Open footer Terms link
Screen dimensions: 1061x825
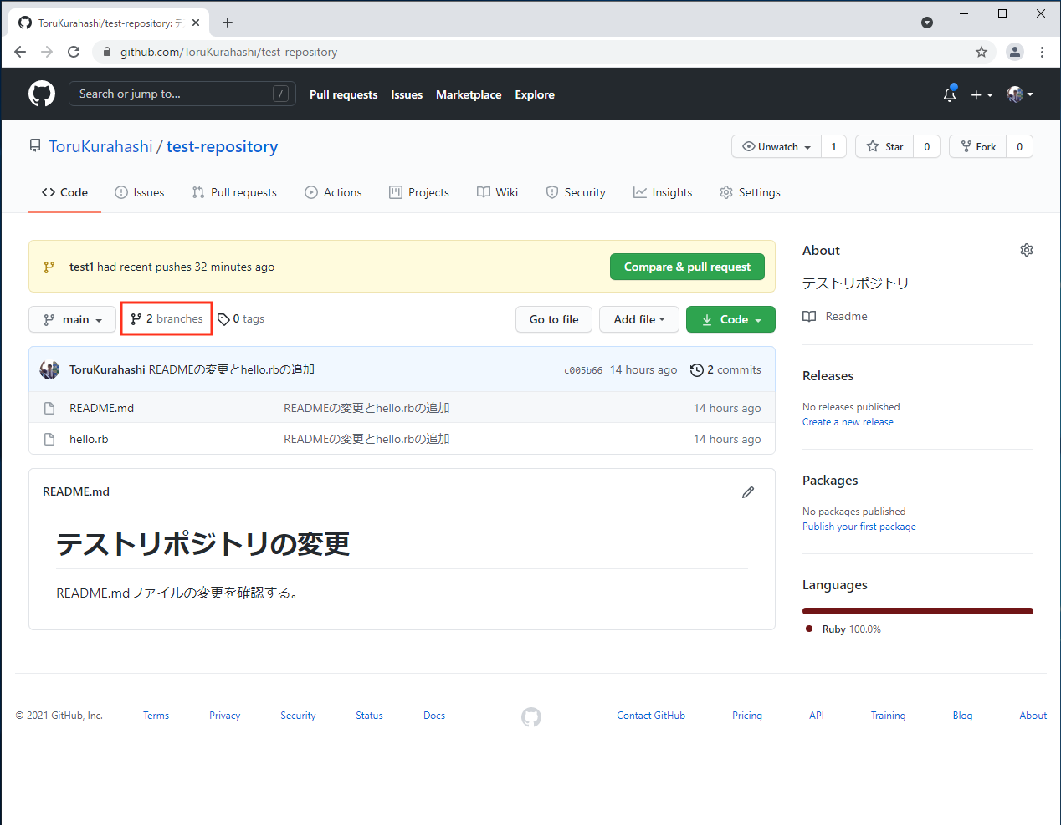pyautogui.click(x=156, y=716)
